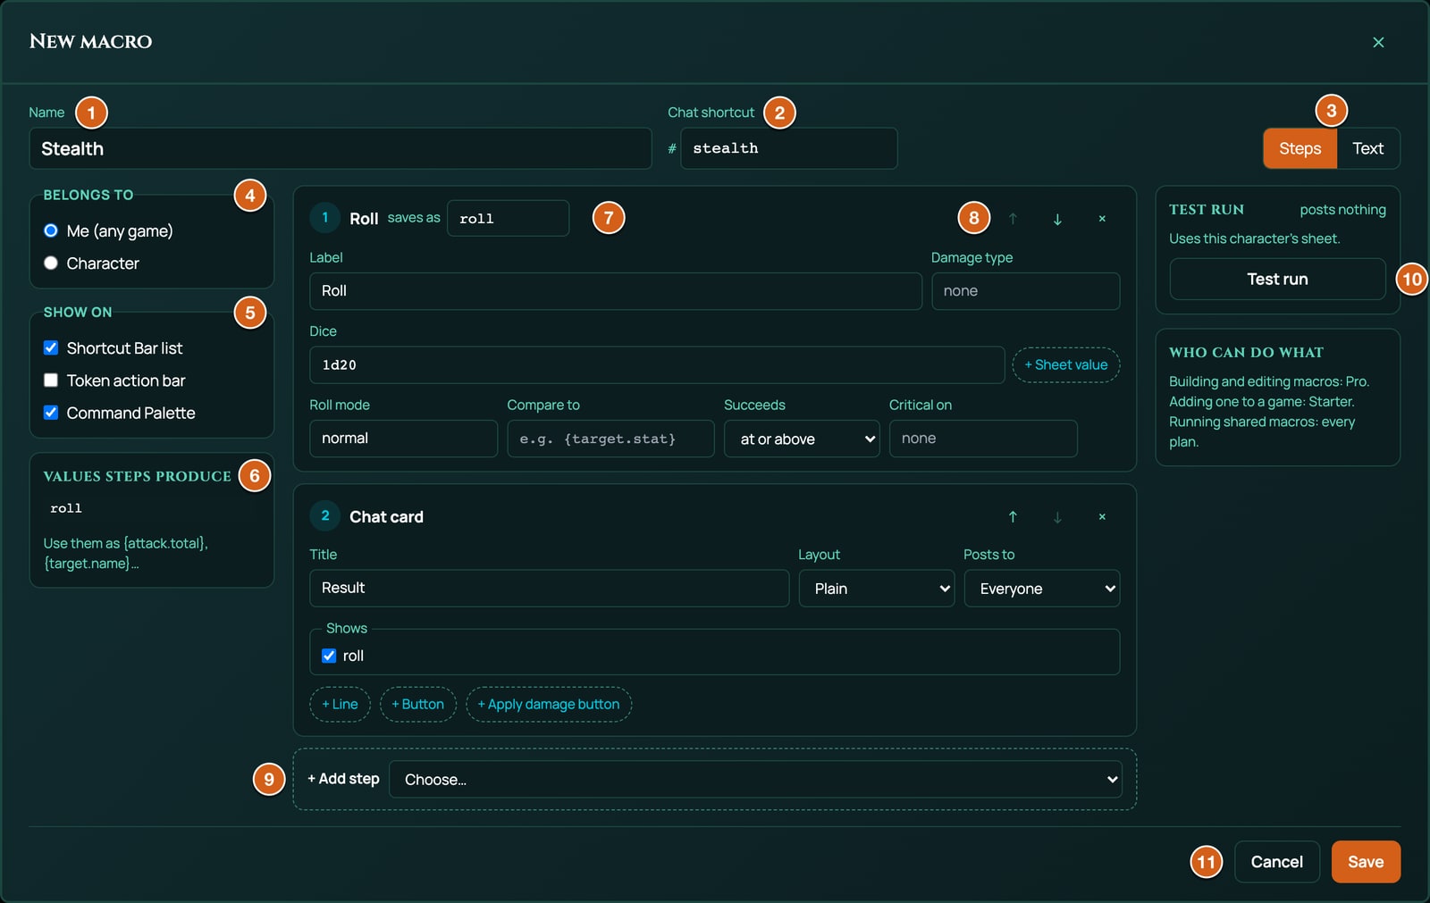
Task: Click the roll value under Values Steps Produce
Action: [66, 508]
